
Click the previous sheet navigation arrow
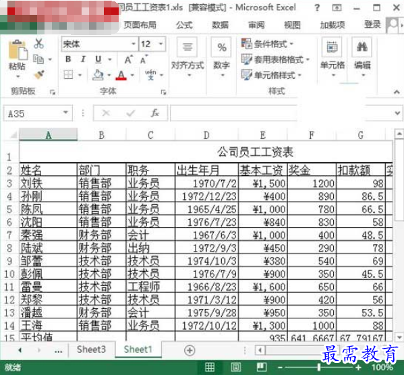[x=20, y=350]
